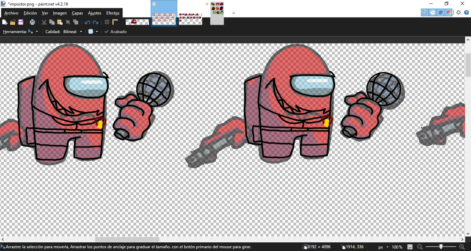Click the Undo arrow icon

coord(88,22)
